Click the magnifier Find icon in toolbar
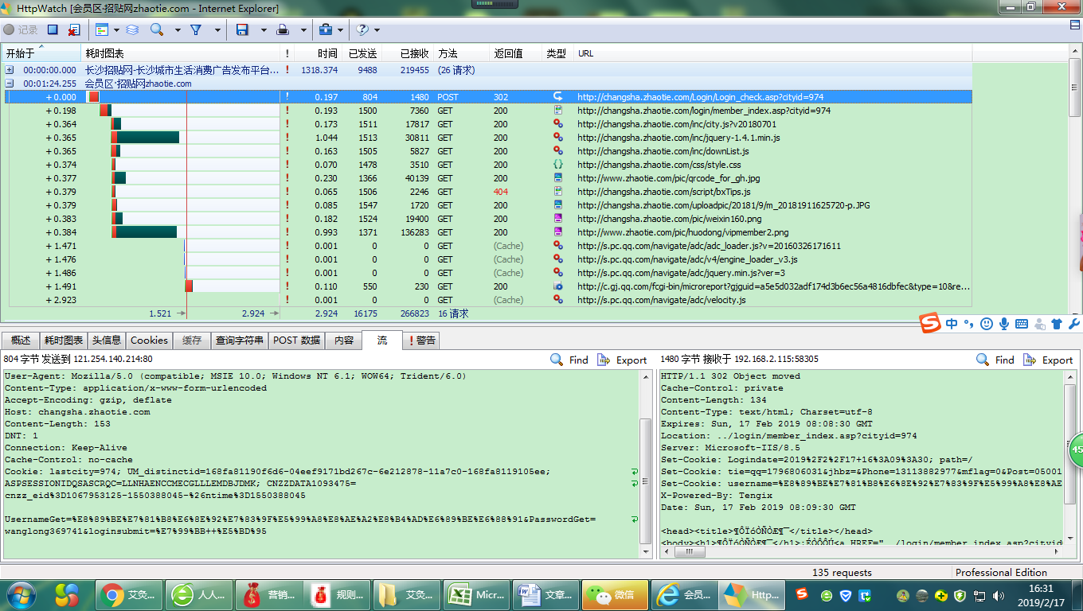 (157, 29)
